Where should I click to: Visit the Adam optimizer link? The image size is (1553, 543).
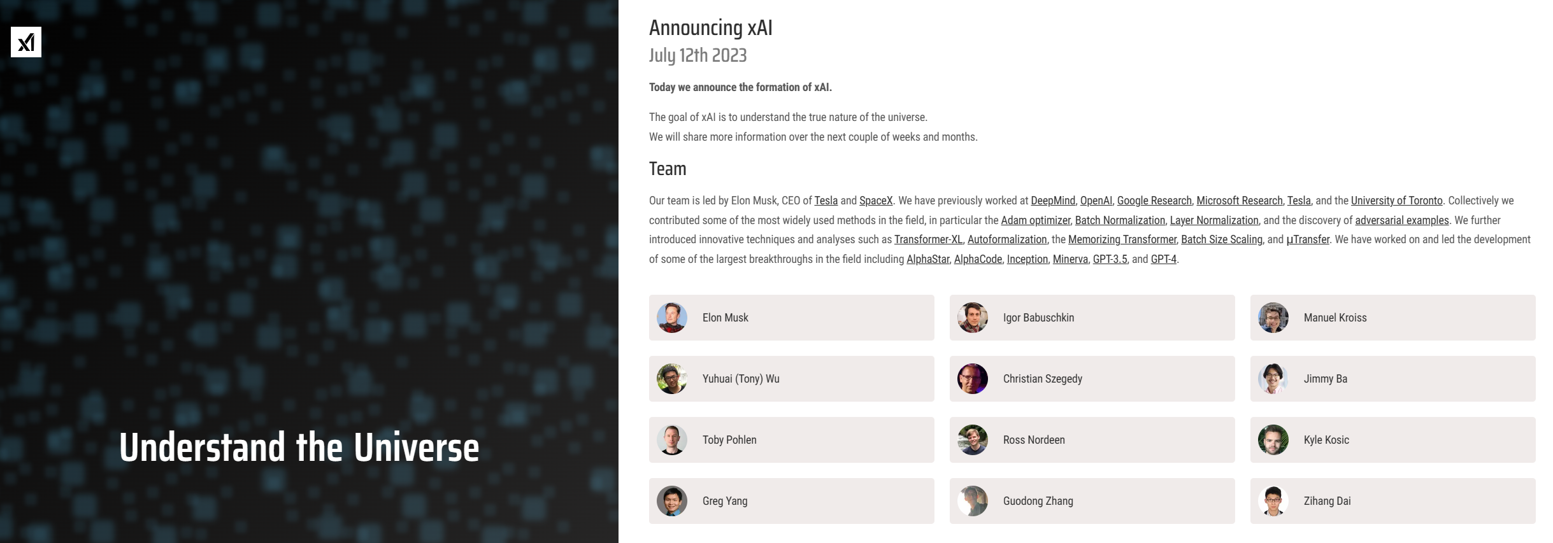[x=1035, y=220]
